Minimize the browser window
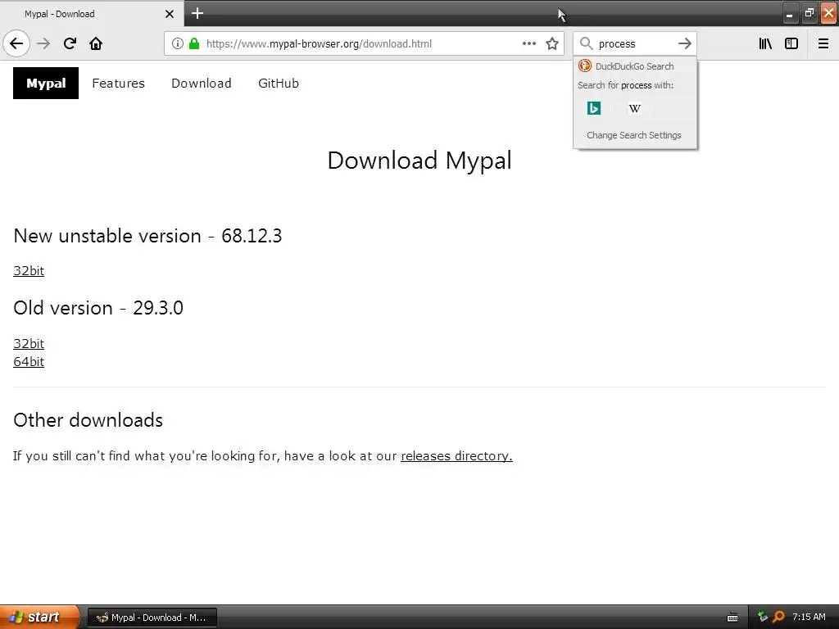Image resolution: width=839 pixels, height=629 pixels. click(789, 13)
